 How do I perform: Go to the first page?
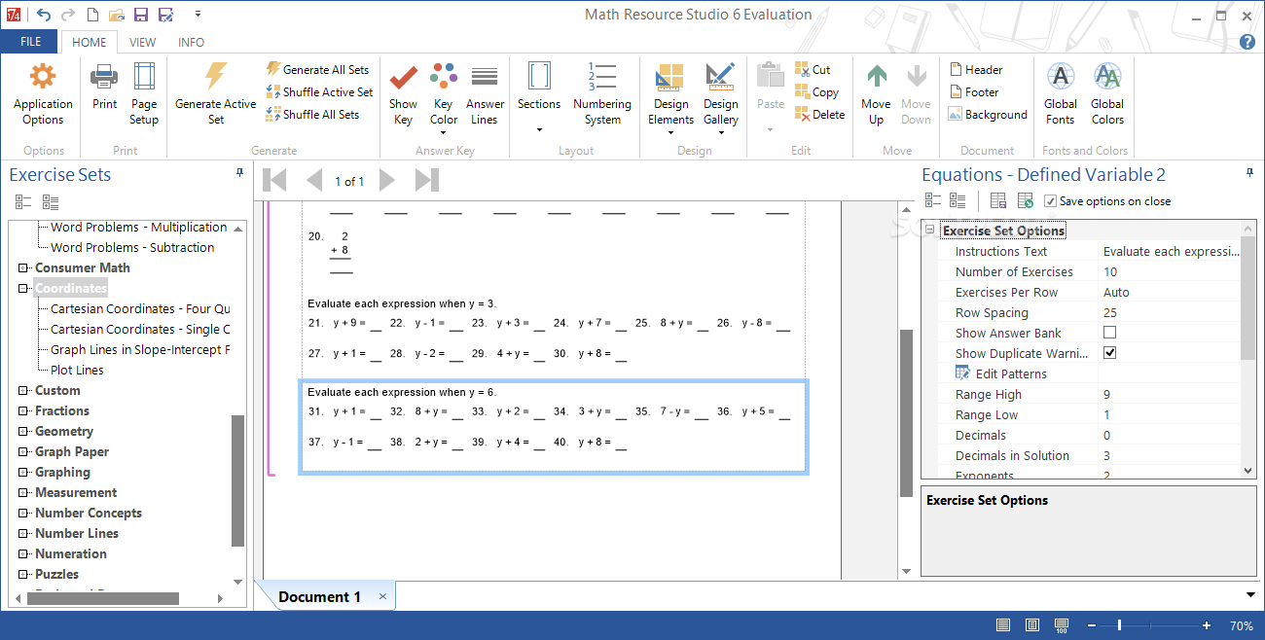pos(274,180)
